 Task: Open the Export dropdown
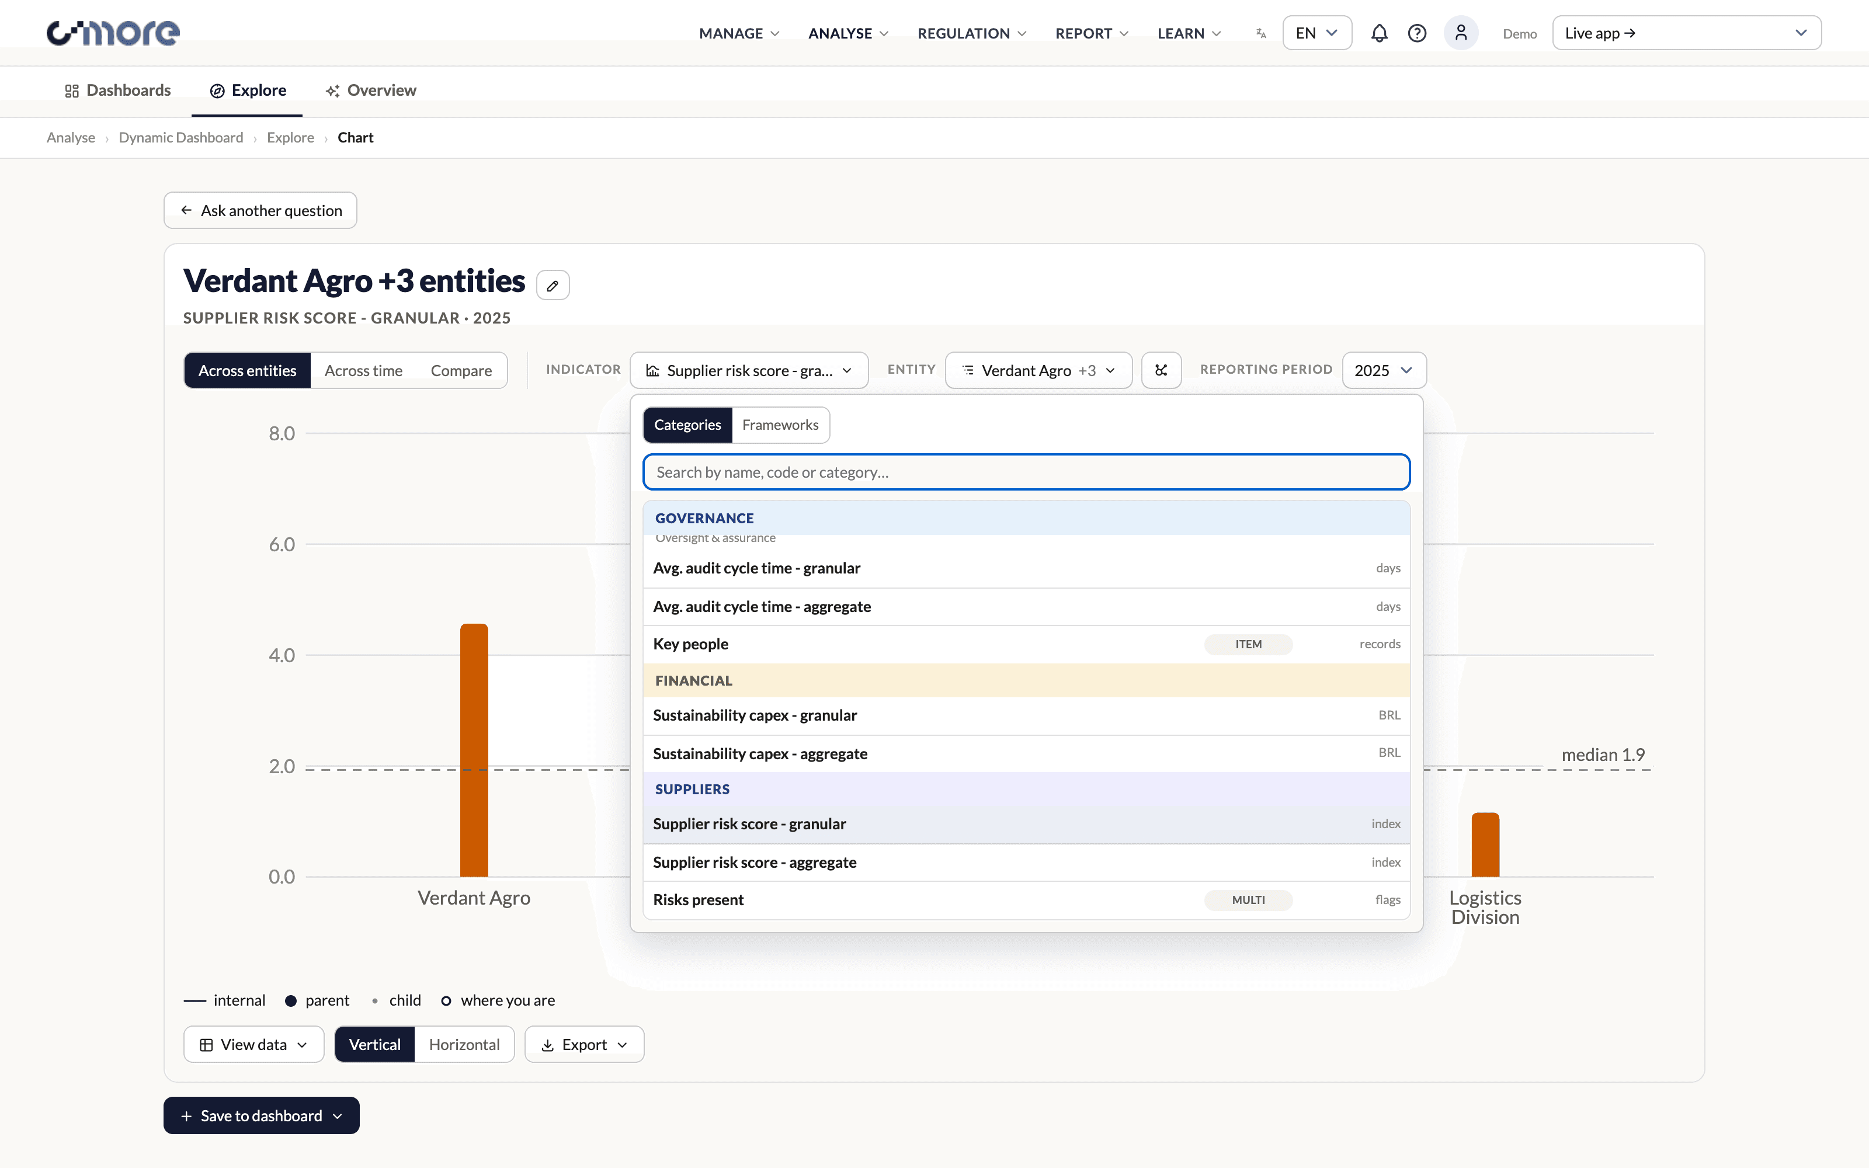(584, 1044)
